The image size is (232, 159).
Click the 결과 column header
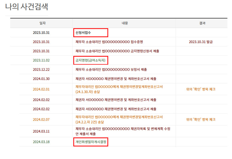pos(202,23)
